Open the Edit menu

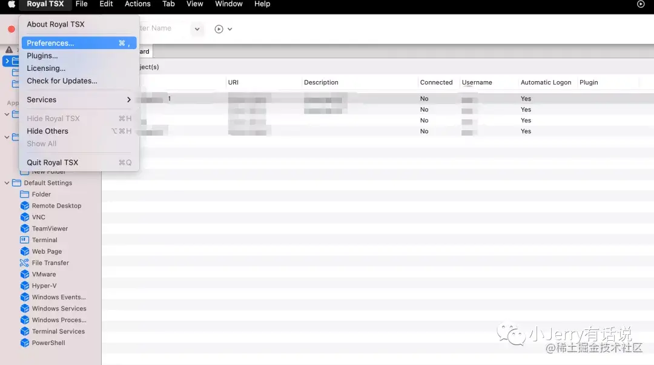(x=106, y=4)
